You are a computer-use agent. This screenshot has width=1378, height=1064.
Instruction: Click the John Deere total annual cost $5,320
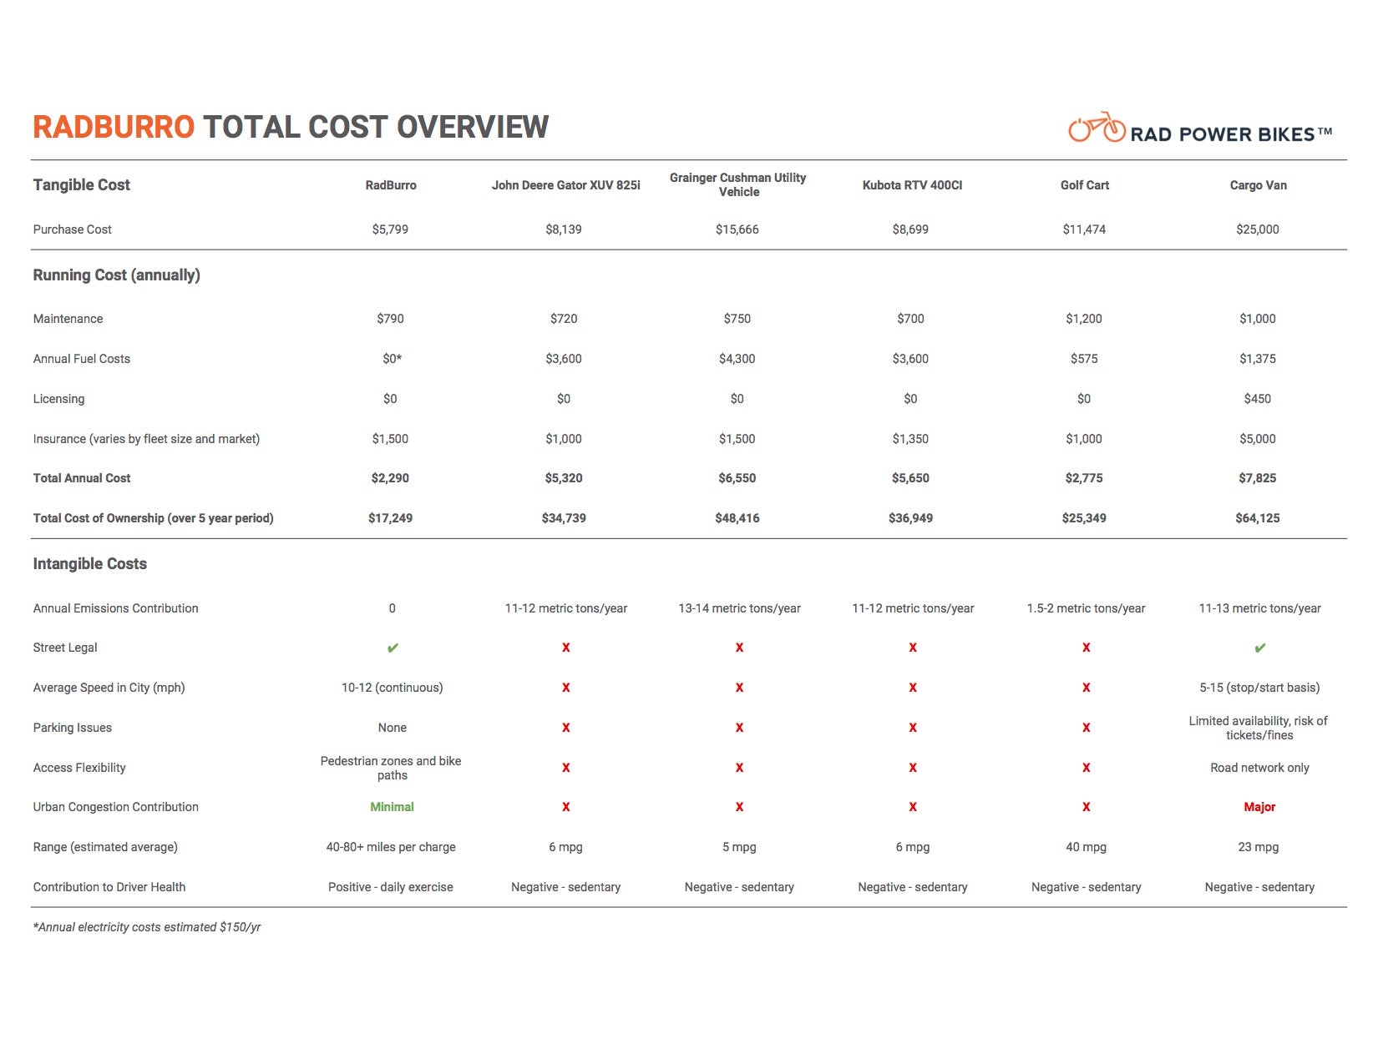pyautogui.click(x=564, y=478)
